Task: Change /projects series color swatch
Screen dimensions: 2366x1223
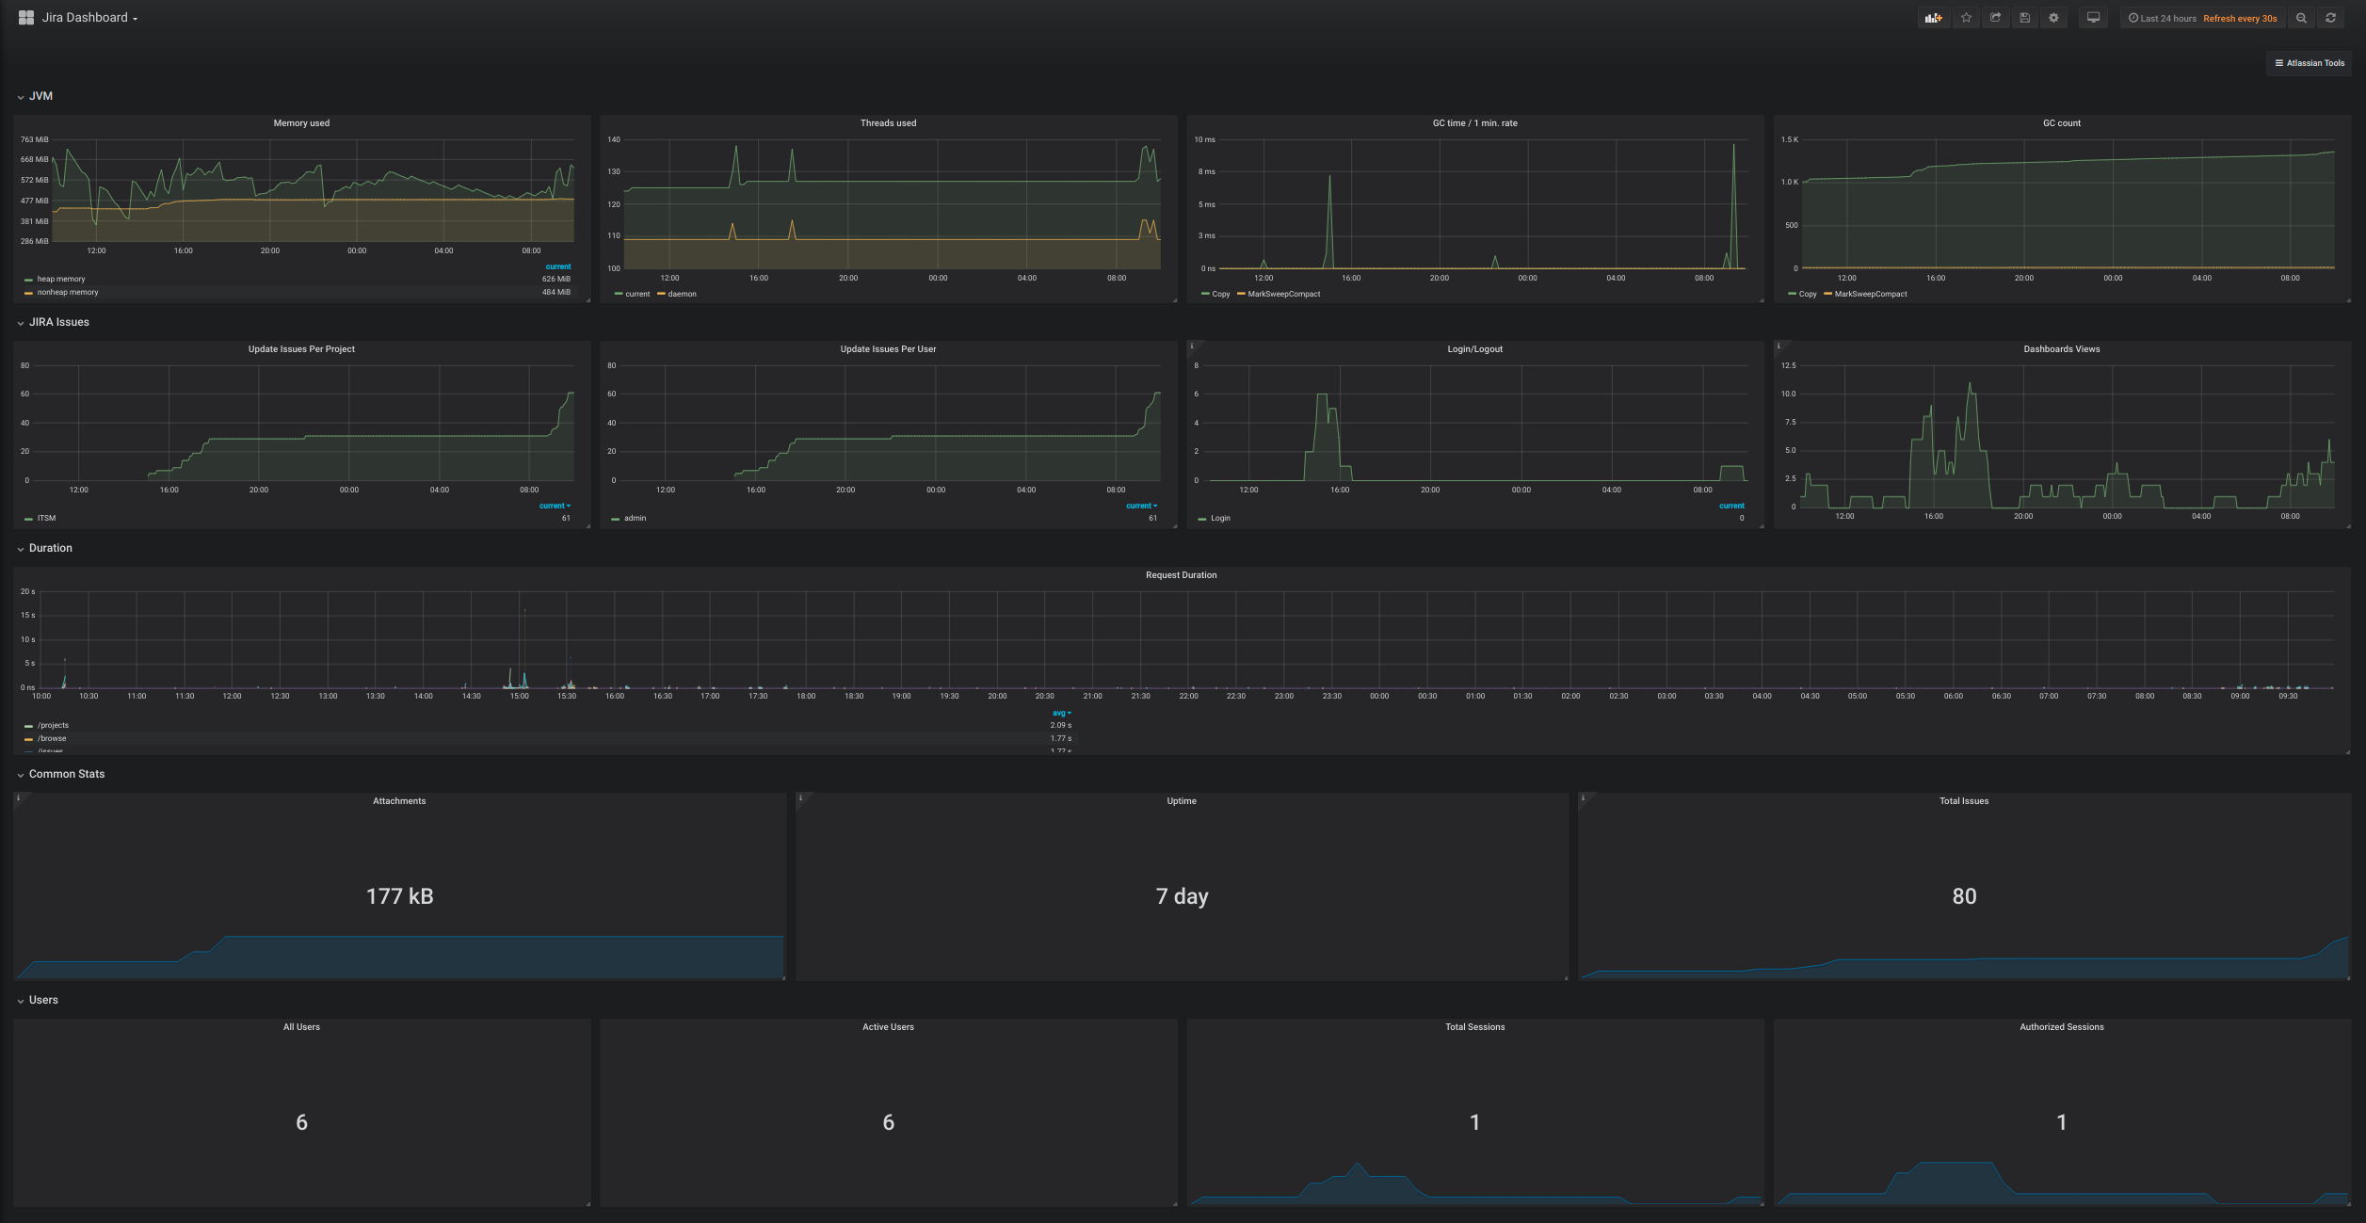Action: (28, 726)
